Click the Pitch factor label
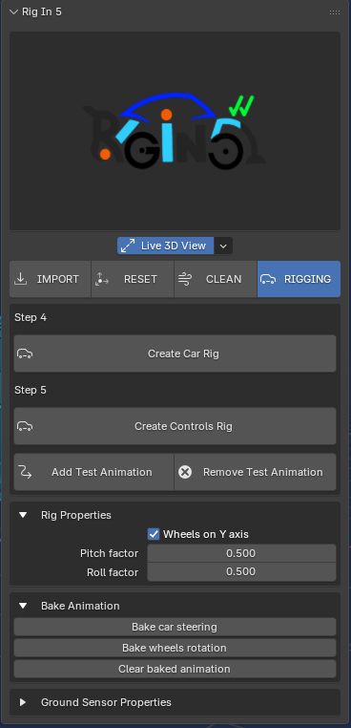The width and height of the screenshot is (351, 728). (109, 553)
